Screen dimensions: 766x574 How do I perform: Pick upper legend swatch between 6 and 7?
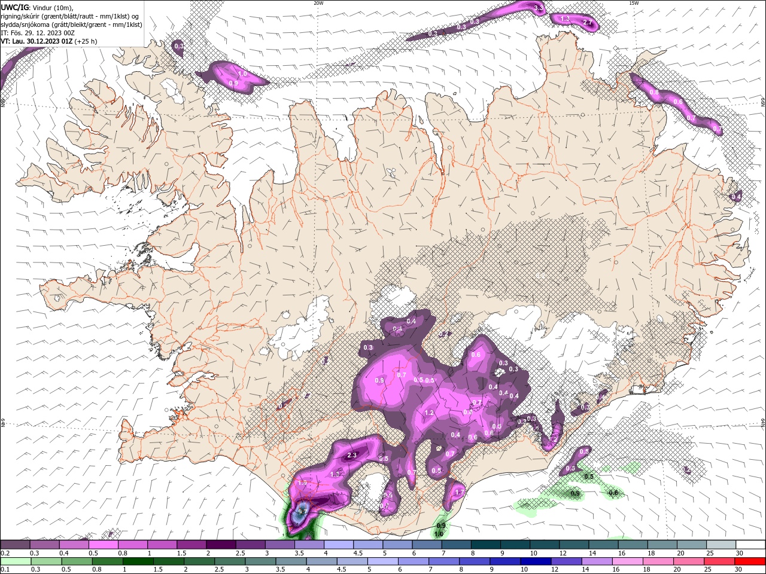click(x=425, y=545)
